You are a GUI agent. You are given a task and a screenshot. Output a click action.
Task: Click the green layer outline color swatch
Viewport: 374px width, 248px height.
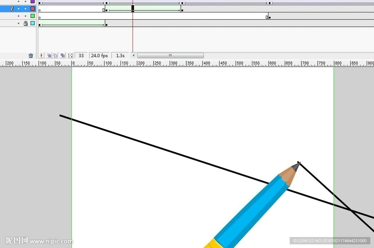(x=33, y=16)
